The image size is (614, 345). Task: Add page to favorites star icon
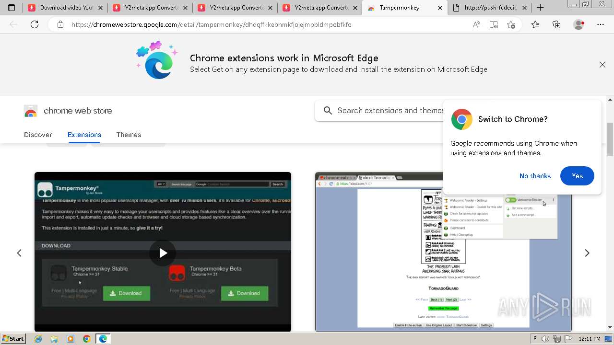tap(511, 24)
